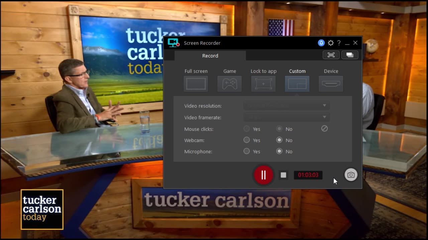
Task: Open the Video resolution dropdown
Action: click(287, 106)
